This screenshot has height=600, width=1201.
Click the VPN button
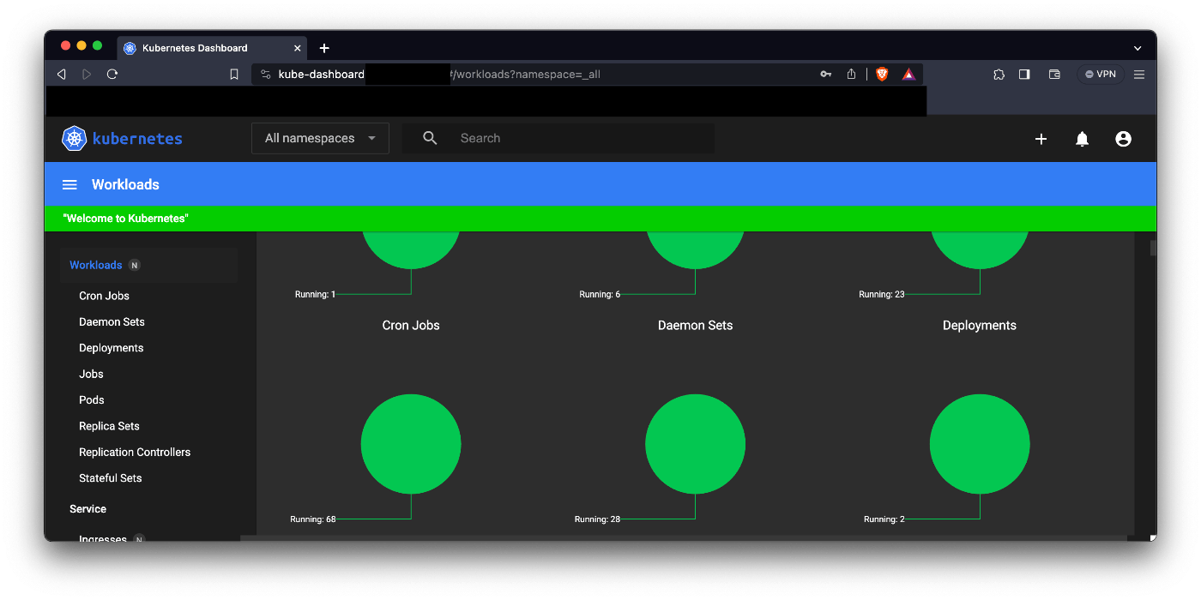pos(1101,75)
